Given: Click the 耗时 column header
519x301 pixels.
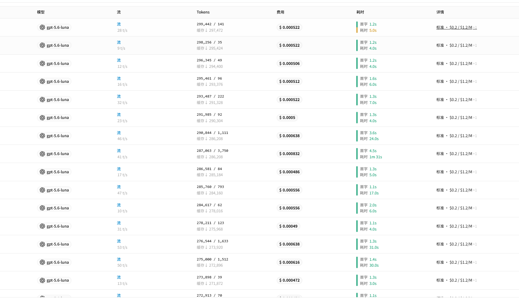Looking at the screenshot, I should coord(360,12).
